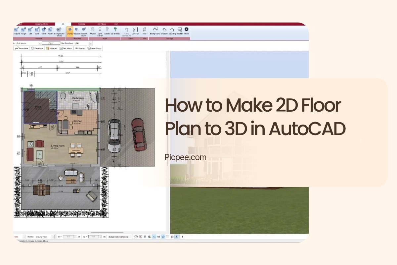Toggle the shadows Display button
Screen dimensions: 397x265
point(69,30)
